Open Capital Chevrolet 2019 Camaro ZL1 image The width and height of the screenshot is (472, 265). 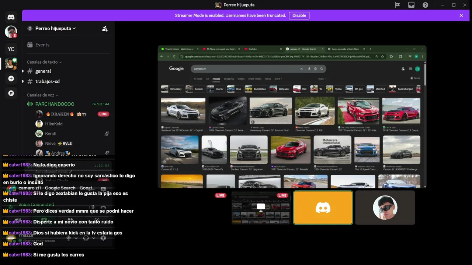pos(183,111)
